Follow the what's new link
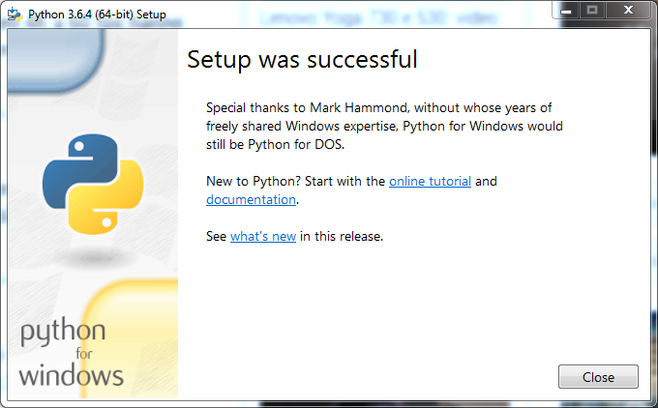 tap(263, 236)
